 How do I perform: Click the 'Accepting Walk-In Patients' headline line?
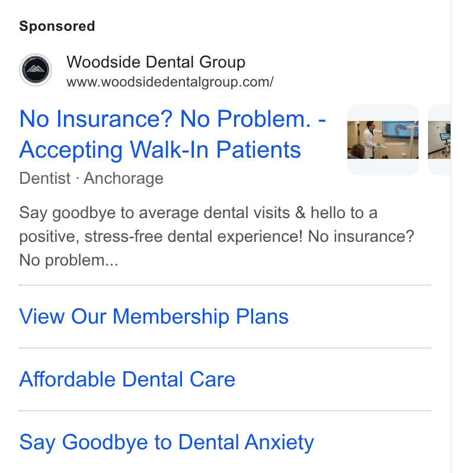point(160,150)
